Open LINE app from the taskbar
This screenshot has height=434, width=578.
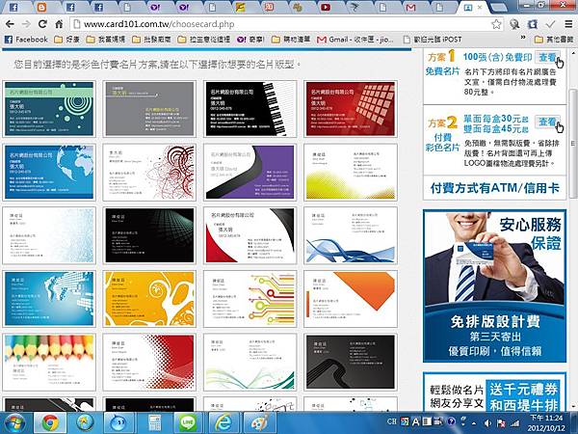[x=188, y=423]
